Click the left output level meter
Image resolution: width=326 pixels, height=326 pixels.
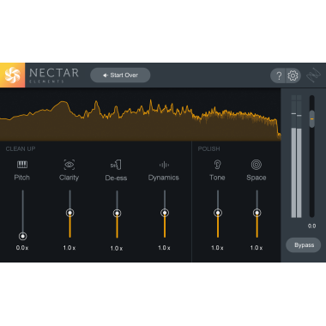[293, 156]
